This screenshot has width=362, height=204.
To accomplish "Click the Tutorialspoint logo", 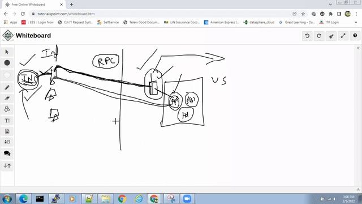I will (x=8, y=36).
